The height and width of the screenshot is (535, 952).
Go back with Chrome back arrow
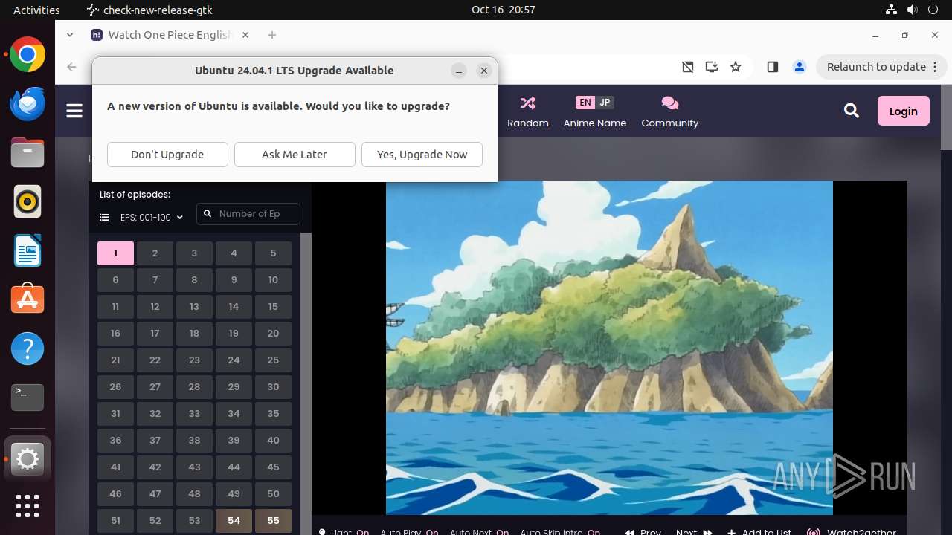pyautogui.click(x=71, y=67)
